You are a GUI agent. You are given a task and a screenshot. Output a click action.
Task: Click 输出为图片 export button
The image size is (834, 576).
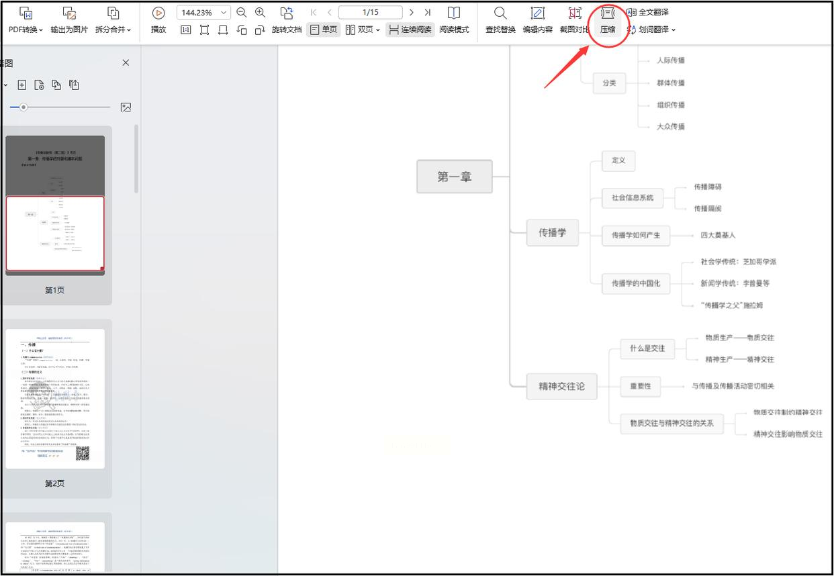[69, 21]
